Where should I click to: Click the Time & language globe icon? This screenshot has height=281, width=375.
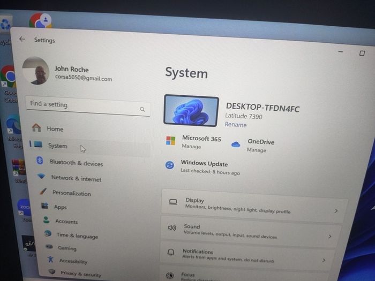(48, 233)
